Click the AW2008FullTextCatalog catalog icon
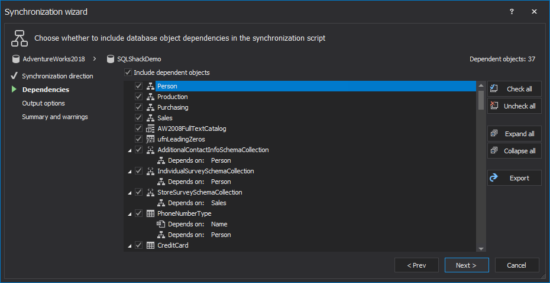This screenshot has width=550, height=283. pos(150,129)
